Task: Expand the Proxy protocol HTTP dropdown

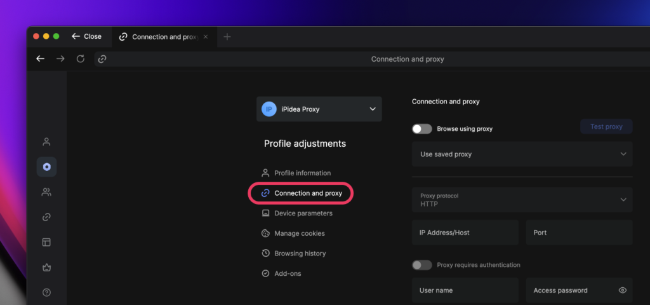Action: tap(522, 200)
